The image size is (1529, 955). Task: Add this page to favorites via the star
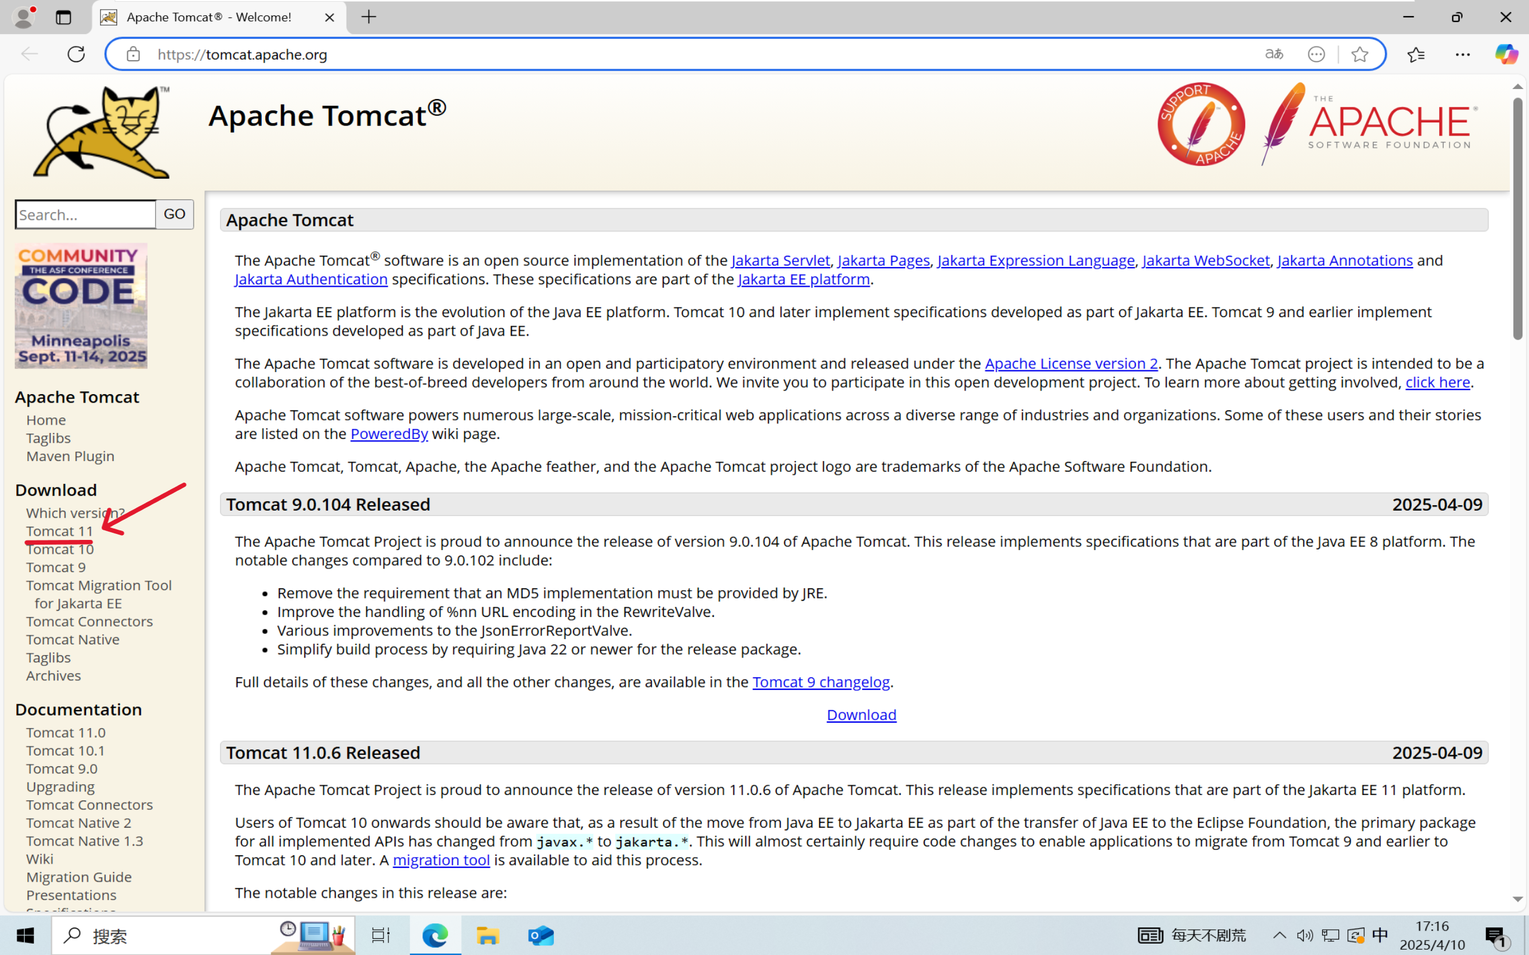tap(1360, 54)
